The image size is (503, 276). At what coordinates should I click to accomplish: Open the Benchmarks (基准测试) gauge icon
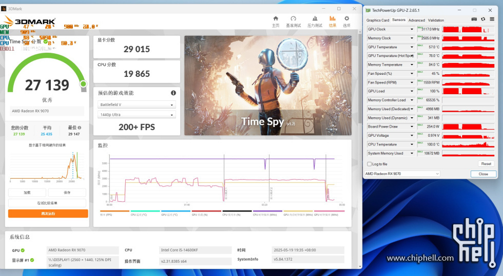point(293,18)
